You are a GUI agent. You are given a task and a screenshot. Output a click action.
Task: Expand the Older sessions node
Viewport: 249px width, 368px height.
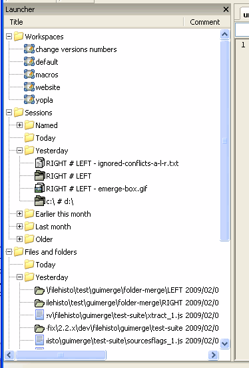[20, 239]
